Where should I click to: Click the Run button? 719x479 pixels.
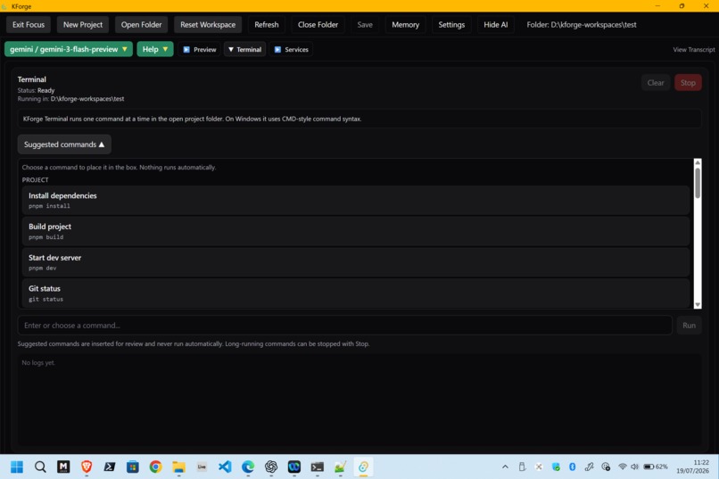pos(689,326)
